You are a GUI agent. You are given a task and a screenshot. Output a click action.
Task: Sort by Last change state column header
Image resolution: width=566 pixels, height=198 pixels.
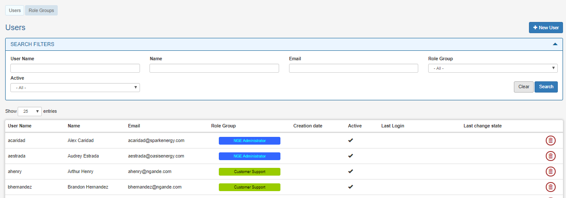point(482,126)
